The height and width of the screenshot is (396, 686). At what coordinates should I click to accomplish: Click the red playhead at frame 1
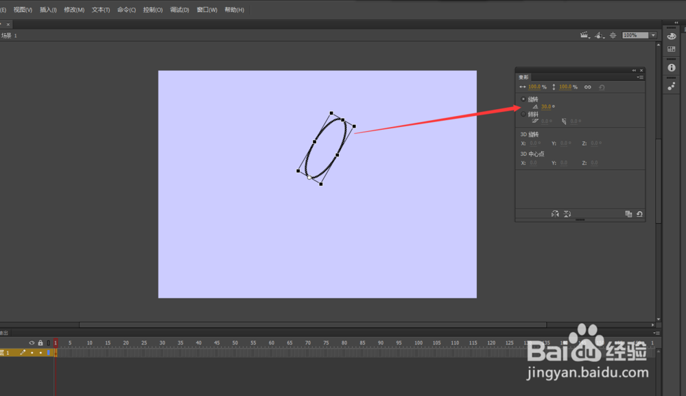56,343
